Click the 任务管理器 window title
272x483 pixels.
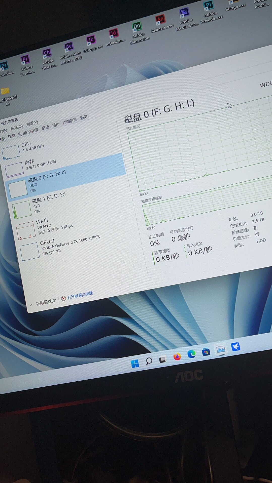(x=10, y=122)
